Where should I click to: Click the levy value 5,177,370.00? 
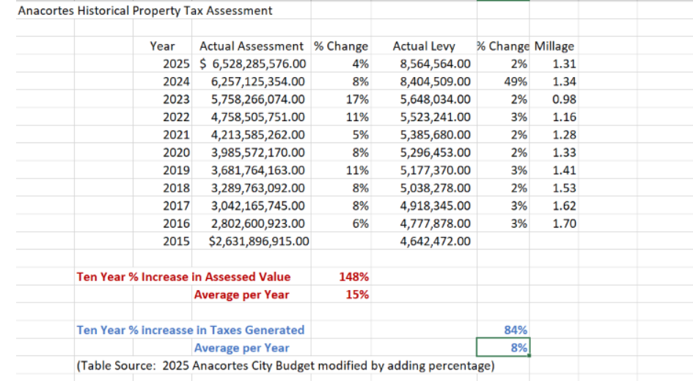click(436, 170)
